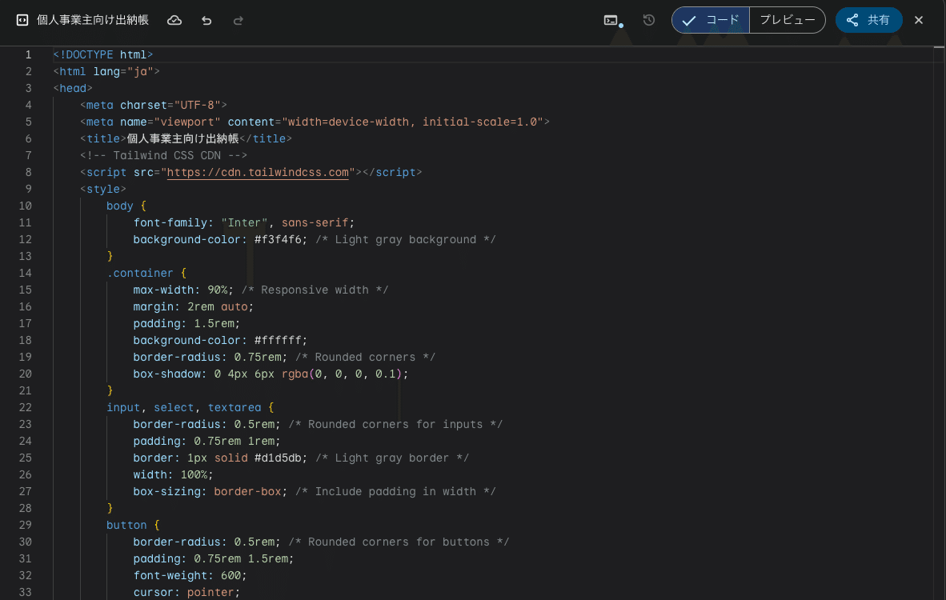
Task: Click the body selector in CSS
Action: (x=119, y=206)
